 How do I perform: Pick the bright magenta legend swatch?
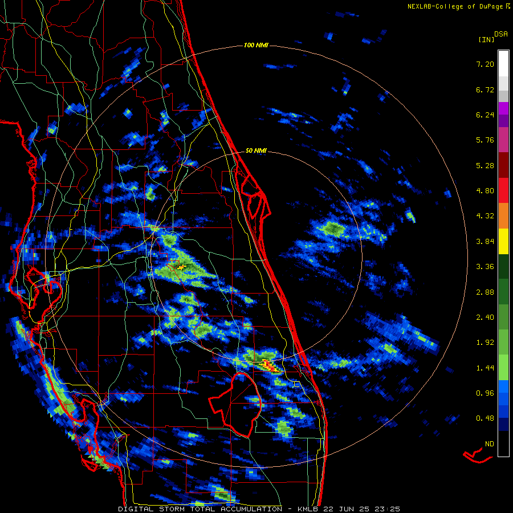tap(503, 108)
